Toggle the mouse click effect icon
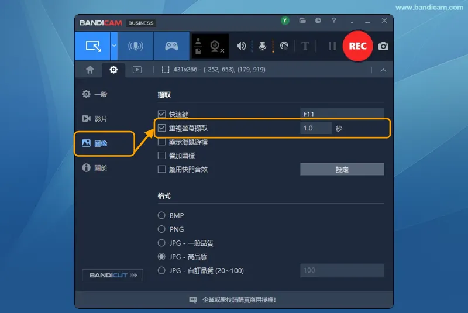Image resolution: width=468 pixels, height=313 pixels. click(x=284, y=46)
